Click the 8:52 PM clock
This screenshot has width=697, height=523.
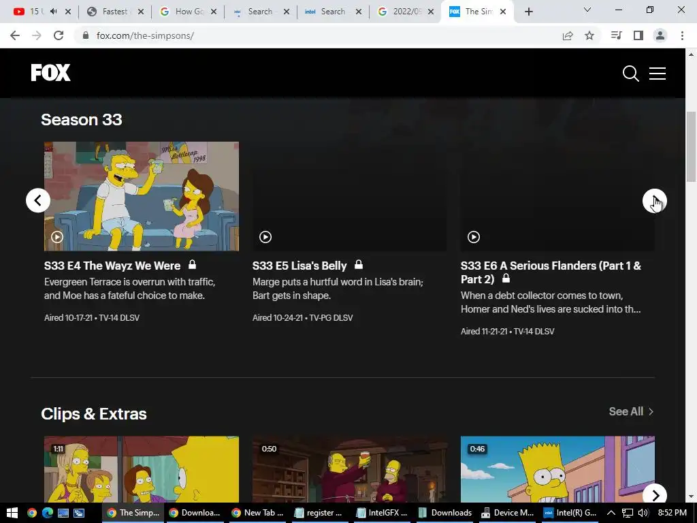point(672,513)
